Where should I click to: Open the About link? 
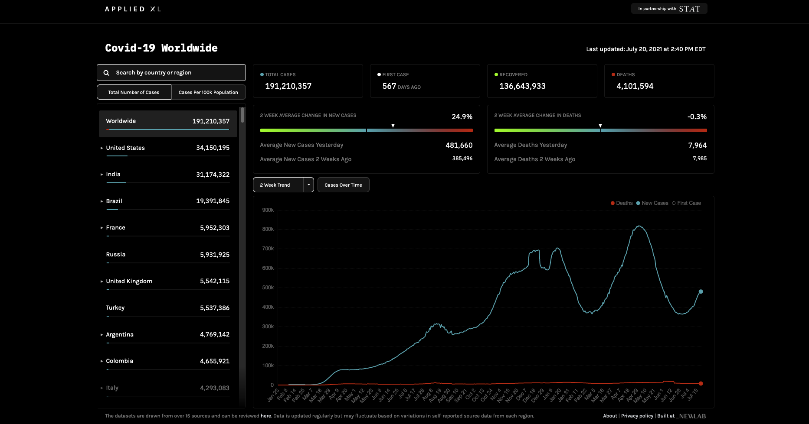tap(610, 416)
